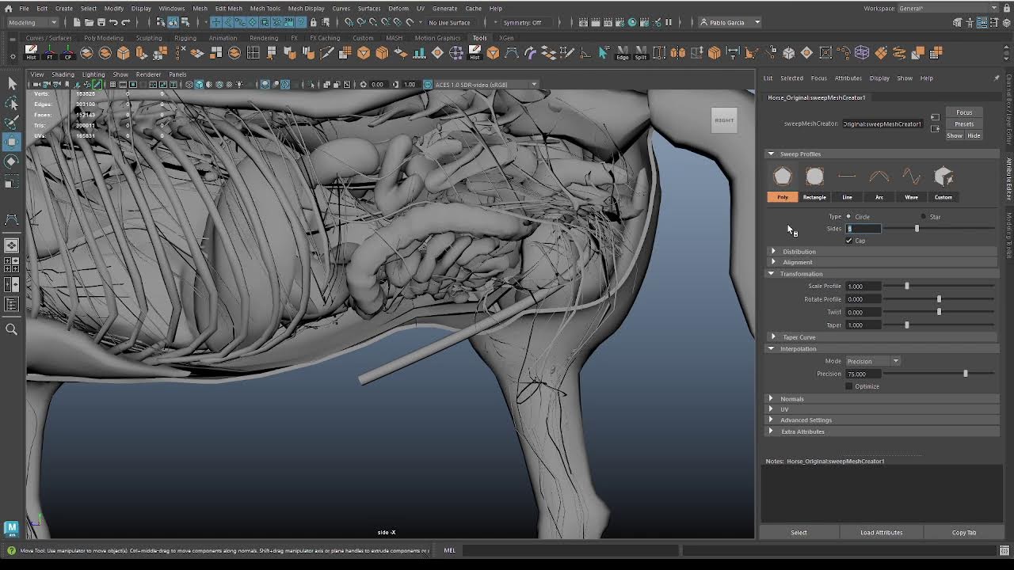Screen dimensions: 1014x570
Task: Select the Poly sweep profile icon
Action: pyautogui.click(x=783, y=177)
